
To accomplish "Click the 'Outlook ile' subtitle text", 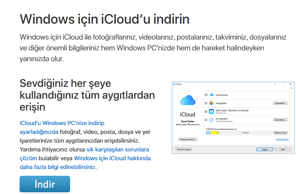I will pyautogui.click(x=220, y=113).
